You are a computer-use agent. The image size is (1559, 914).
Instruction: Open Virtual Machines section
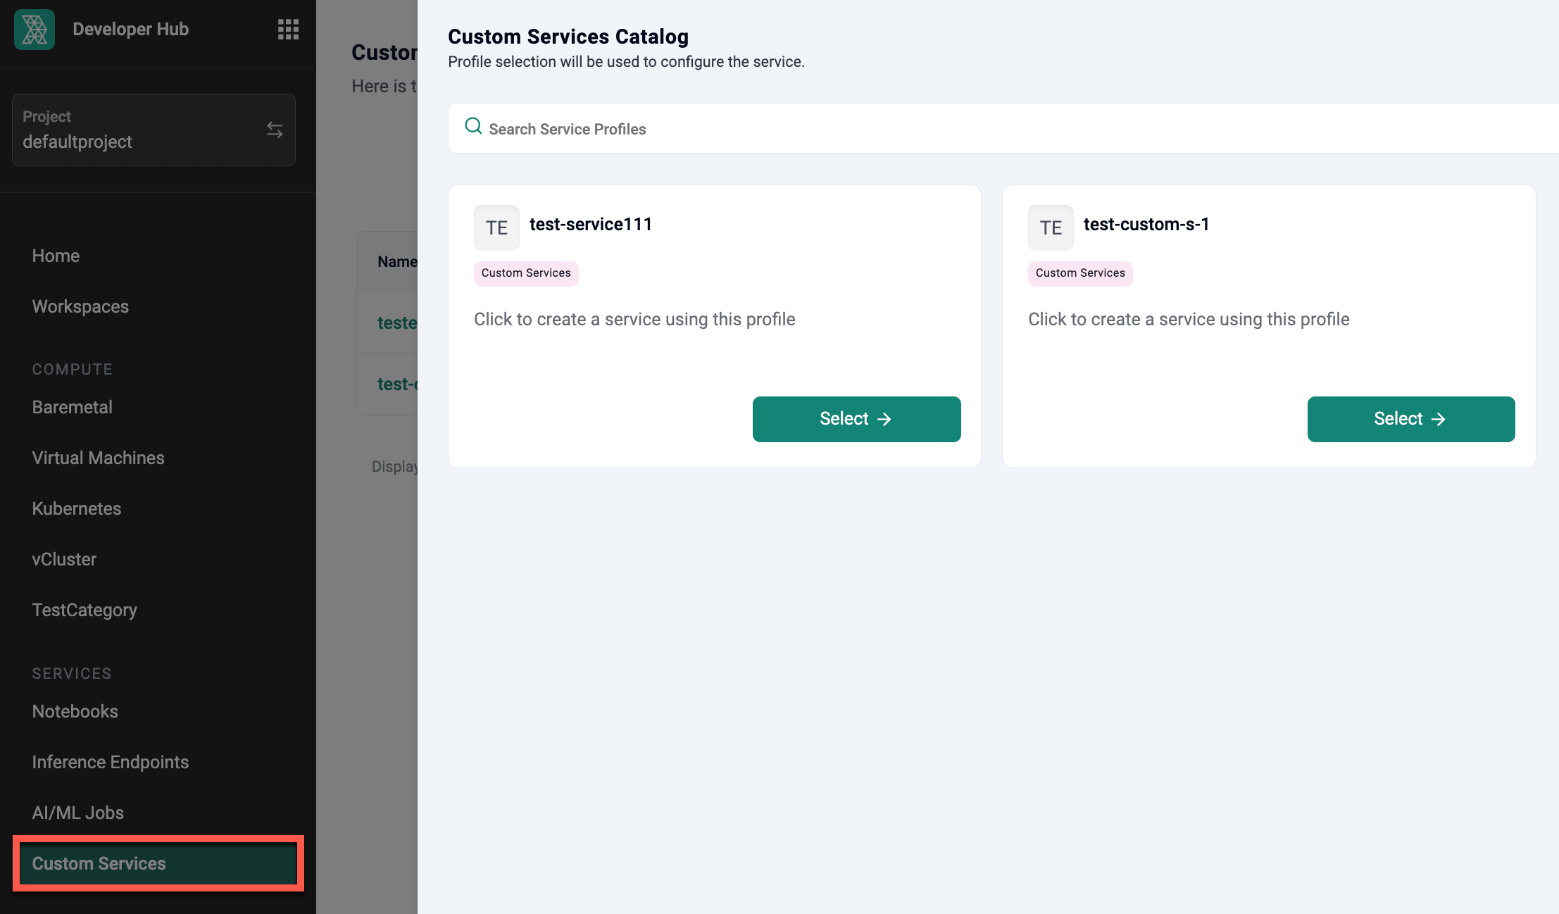98,458
